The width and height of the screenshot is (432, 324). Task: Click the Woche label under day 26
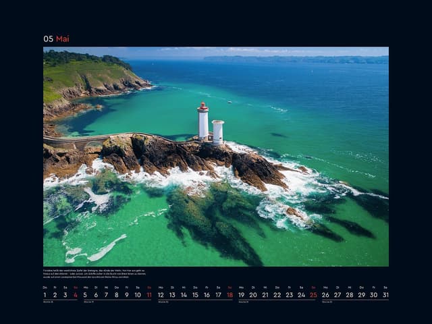[327, 302]
